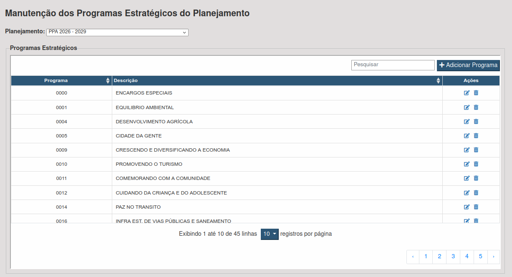Image resolution: width=512 pixels, height=277 pixels.
Task: Delete the EQUILIBRIO AMBIENTAL program
Action: pos(476,107)
